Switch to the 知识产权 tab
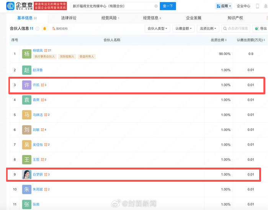 point(235,18)
